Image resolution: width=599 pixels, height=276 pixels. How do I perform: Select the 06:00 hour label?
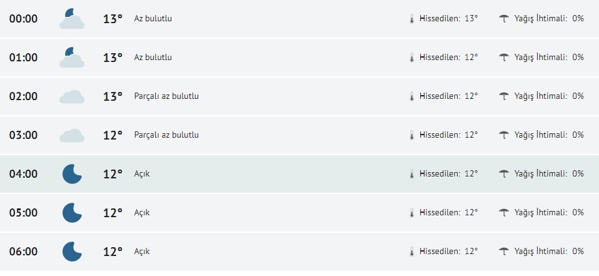pyautogui.click(x=23, y=252)
